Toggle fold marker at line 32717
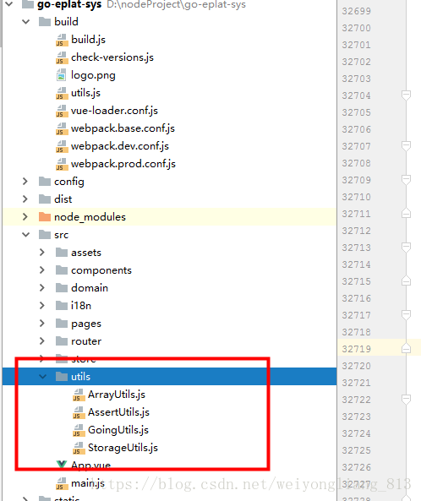Screen dimensions: 421x501 click(x=406, y=315)
